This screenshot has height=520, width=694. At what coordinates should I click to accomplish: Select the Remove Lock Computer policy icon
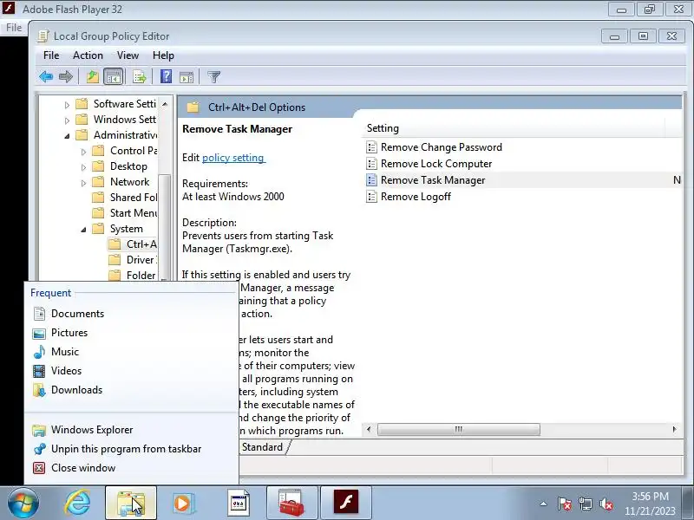[372, 164]
